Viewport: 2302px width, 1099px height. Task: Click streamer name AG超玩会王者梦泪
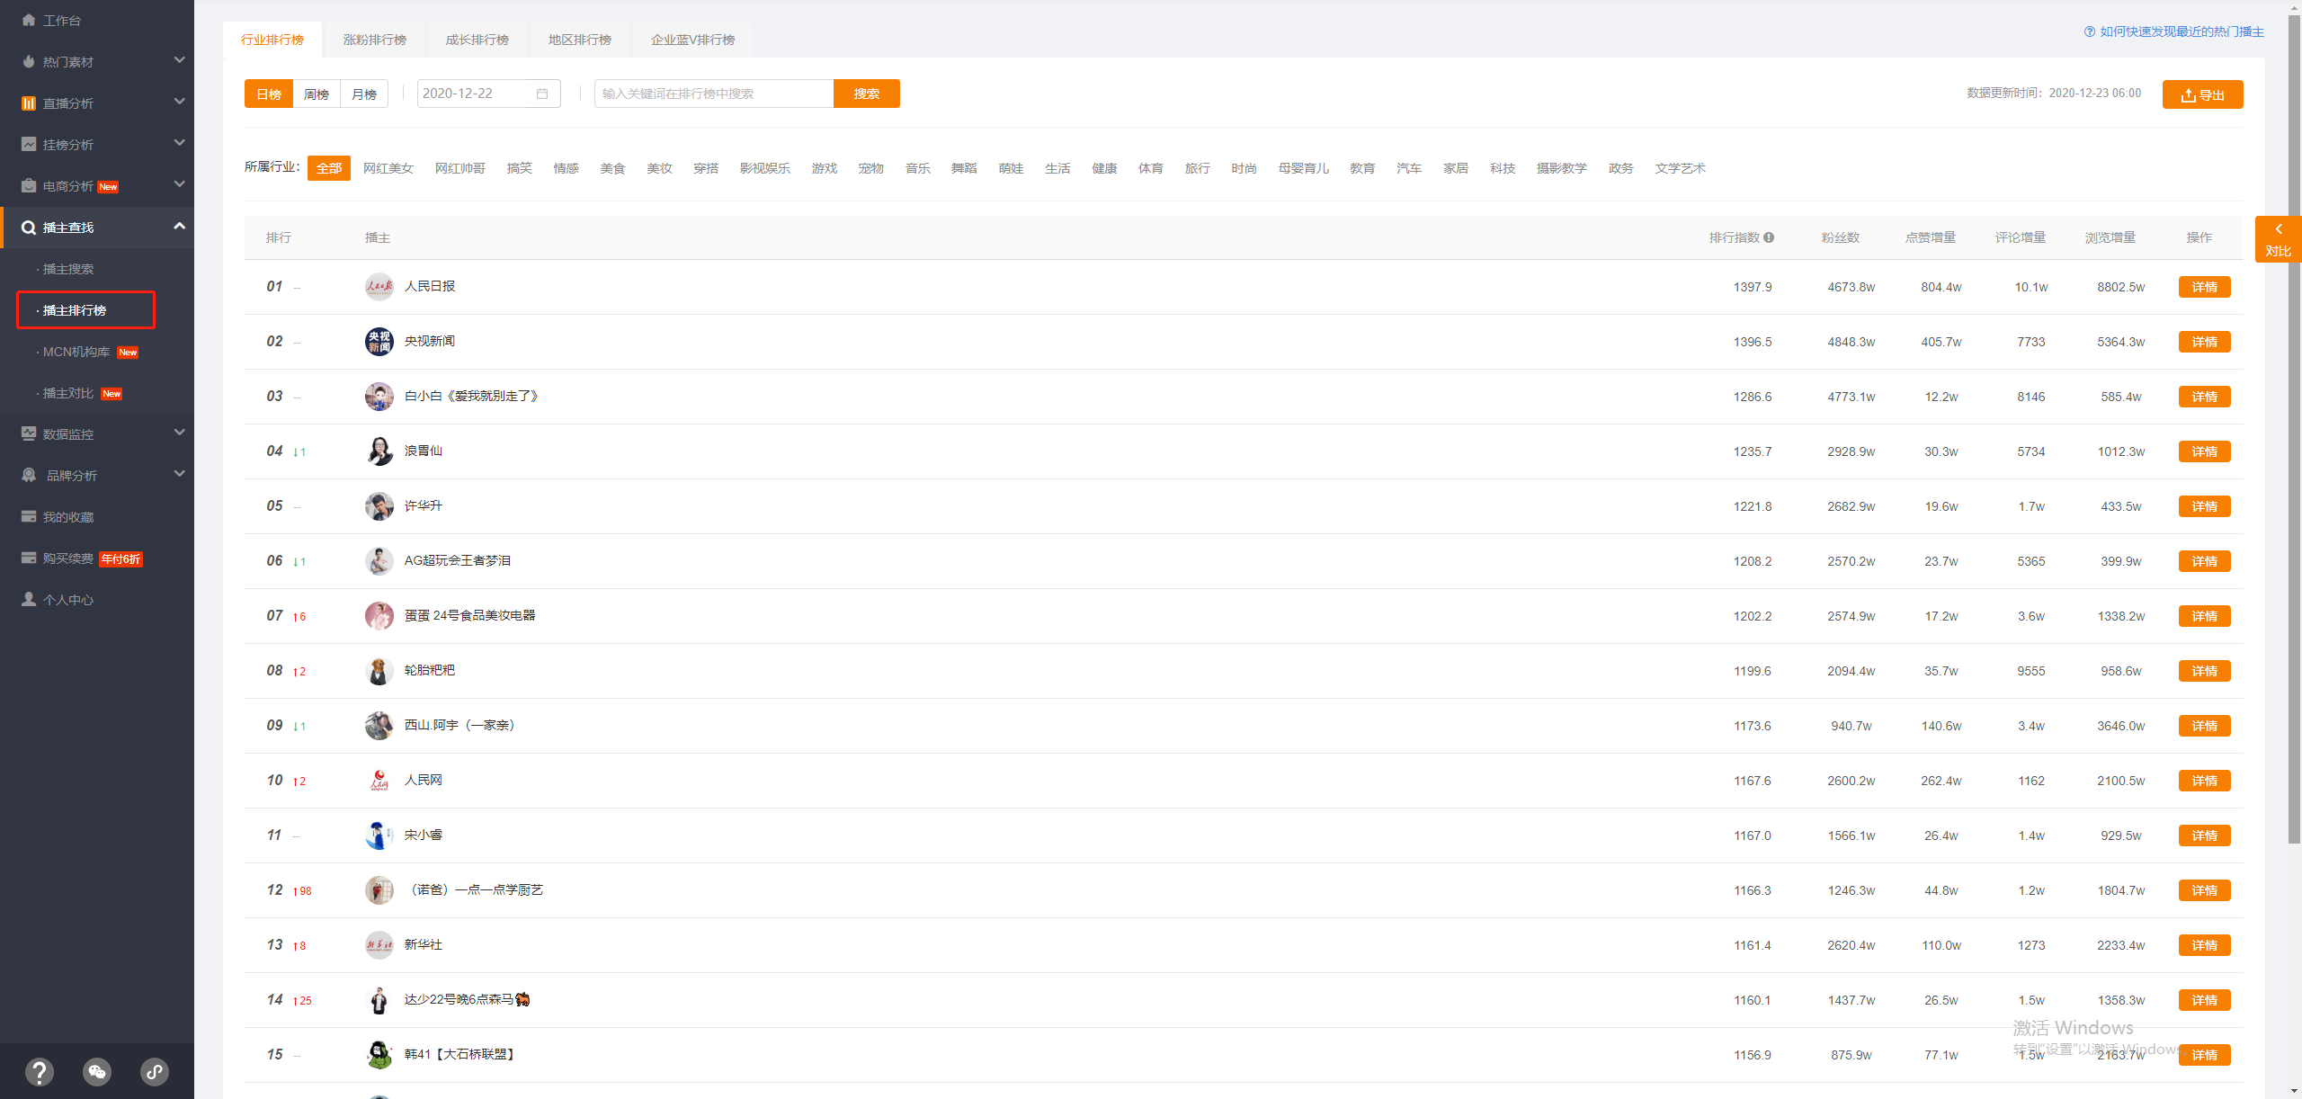click(457, 560)
